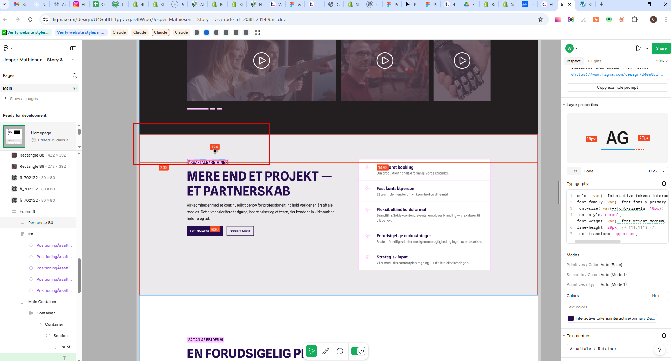Copy the Typography code snippet
This screenshot has height=361, width=671.
pyautogui.click(x=664, y=184)
